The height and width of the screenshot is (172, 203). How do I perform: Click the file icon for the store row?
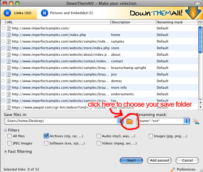point(9,48)
